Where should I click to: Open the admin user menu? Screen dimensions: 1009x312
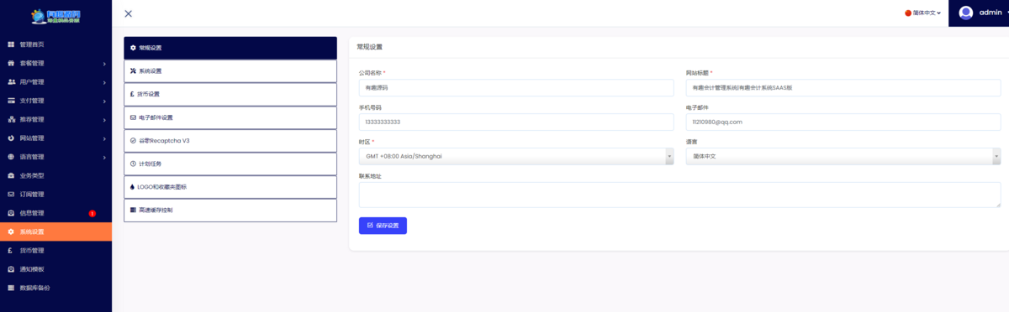pyautogui.click(x=979, y=13)
